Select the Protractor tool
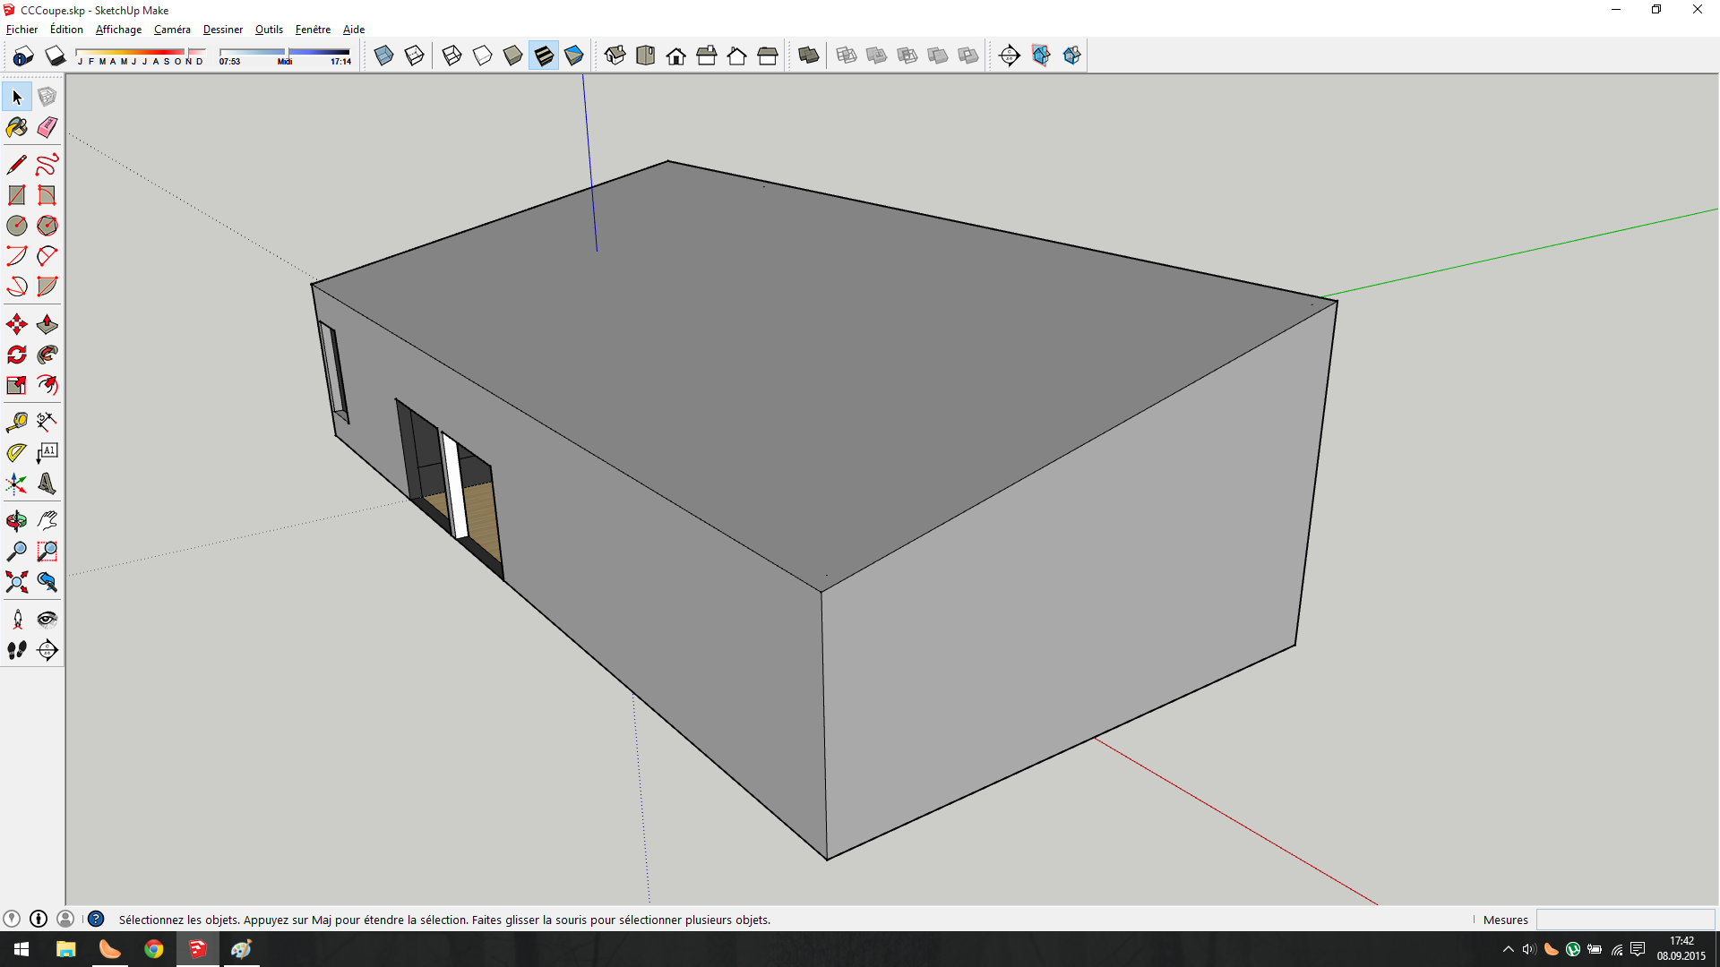Viewport: 1720px width, 967px height. (x=17, y=453)
